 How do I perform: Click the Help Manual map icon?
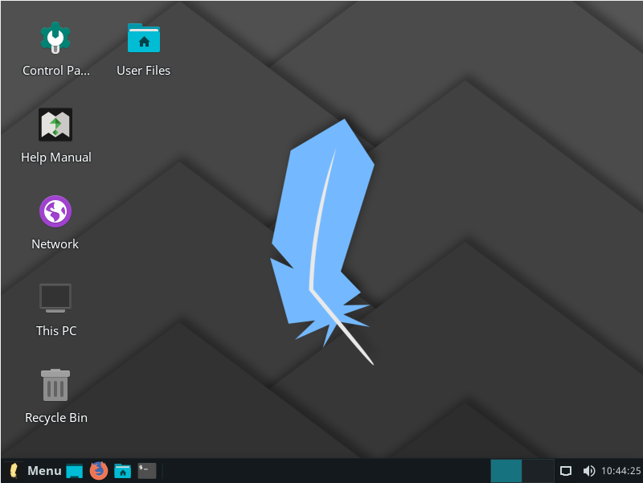click(55, 125)
